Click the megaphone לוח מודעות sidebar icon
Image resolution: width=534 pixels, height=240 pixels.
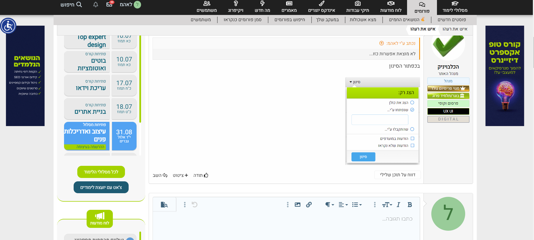[x=100, y=216]
